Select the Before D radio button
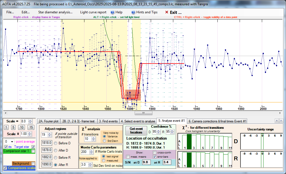Image resolution: width=286 pixels, height=174 pixels. 56,143
